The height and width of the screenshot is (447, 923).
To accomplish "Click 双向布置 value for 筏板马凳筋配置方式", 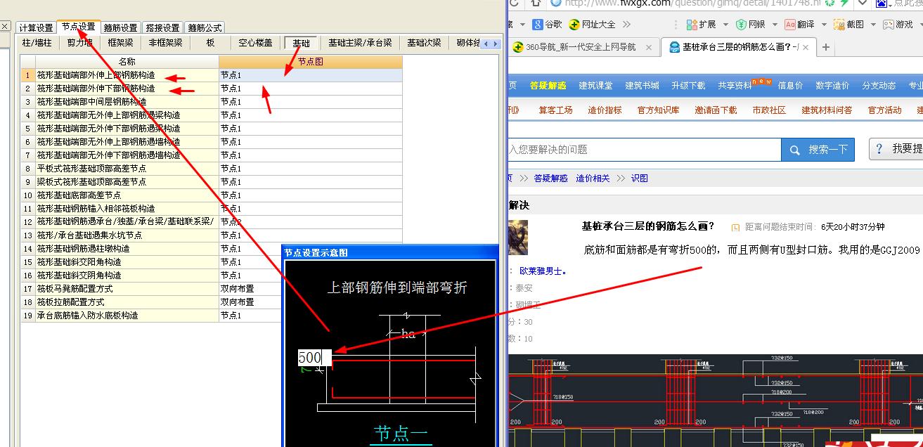I will pyautogui.click(x=250, y=289).
